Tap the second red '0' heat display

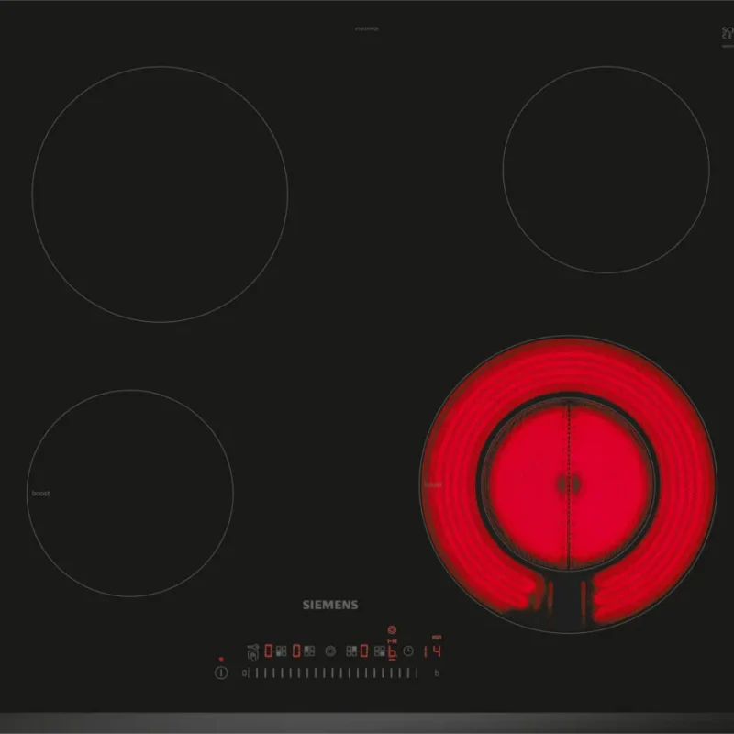tap(296, 651)
